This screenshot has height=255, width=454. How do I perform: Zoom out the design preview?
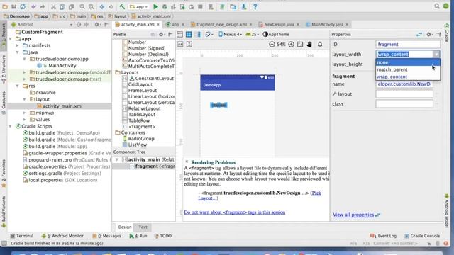(272, 44)
